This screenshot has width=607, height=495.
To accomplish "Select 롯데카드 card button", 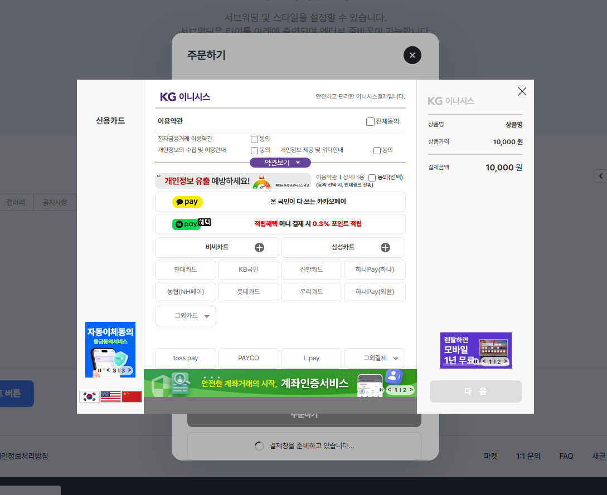I will [x=249, y=292].
